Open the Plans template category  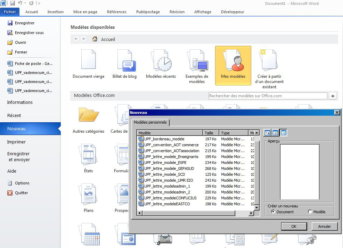[88, 198]
